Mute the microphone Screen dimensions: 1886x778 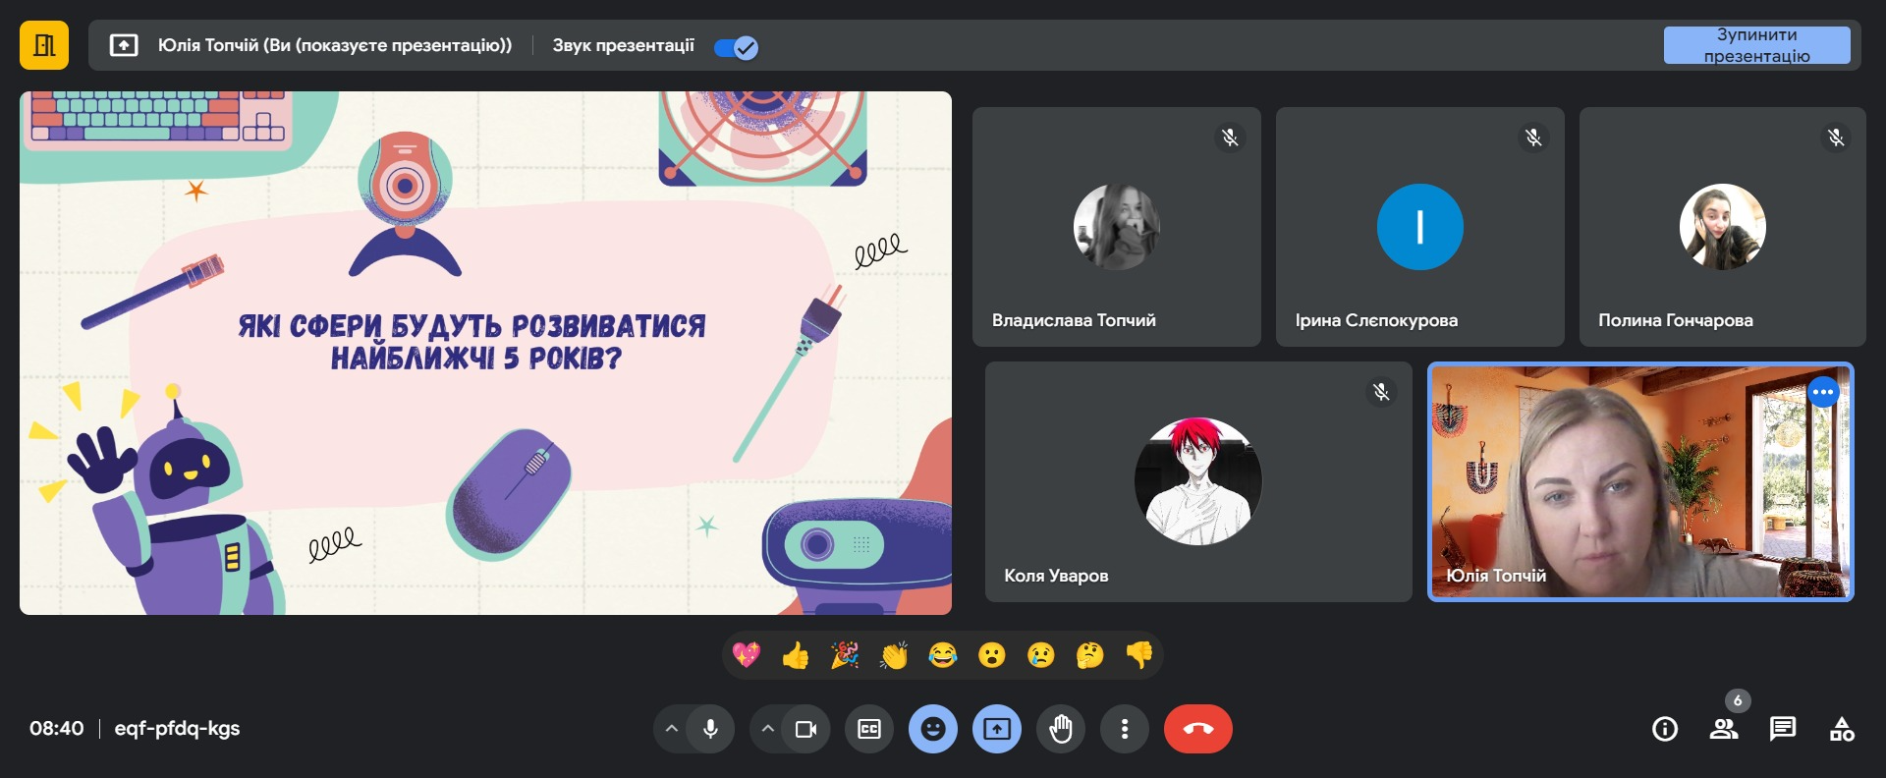710,729
